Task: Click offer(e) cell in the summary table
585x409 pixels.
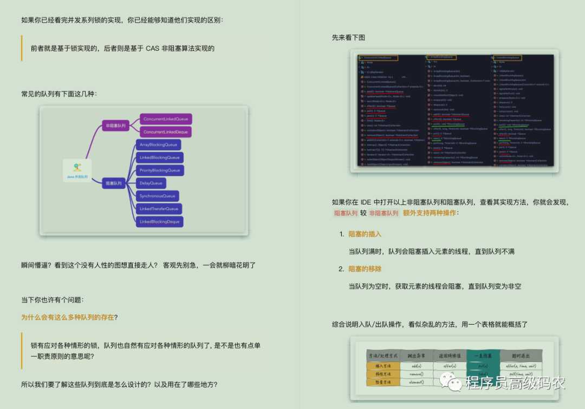Action: click(450, 366)
